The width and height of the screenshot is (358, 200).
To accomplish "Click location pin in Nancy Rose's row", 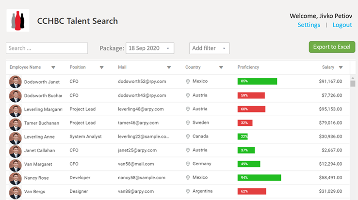I will click(188, 178).
